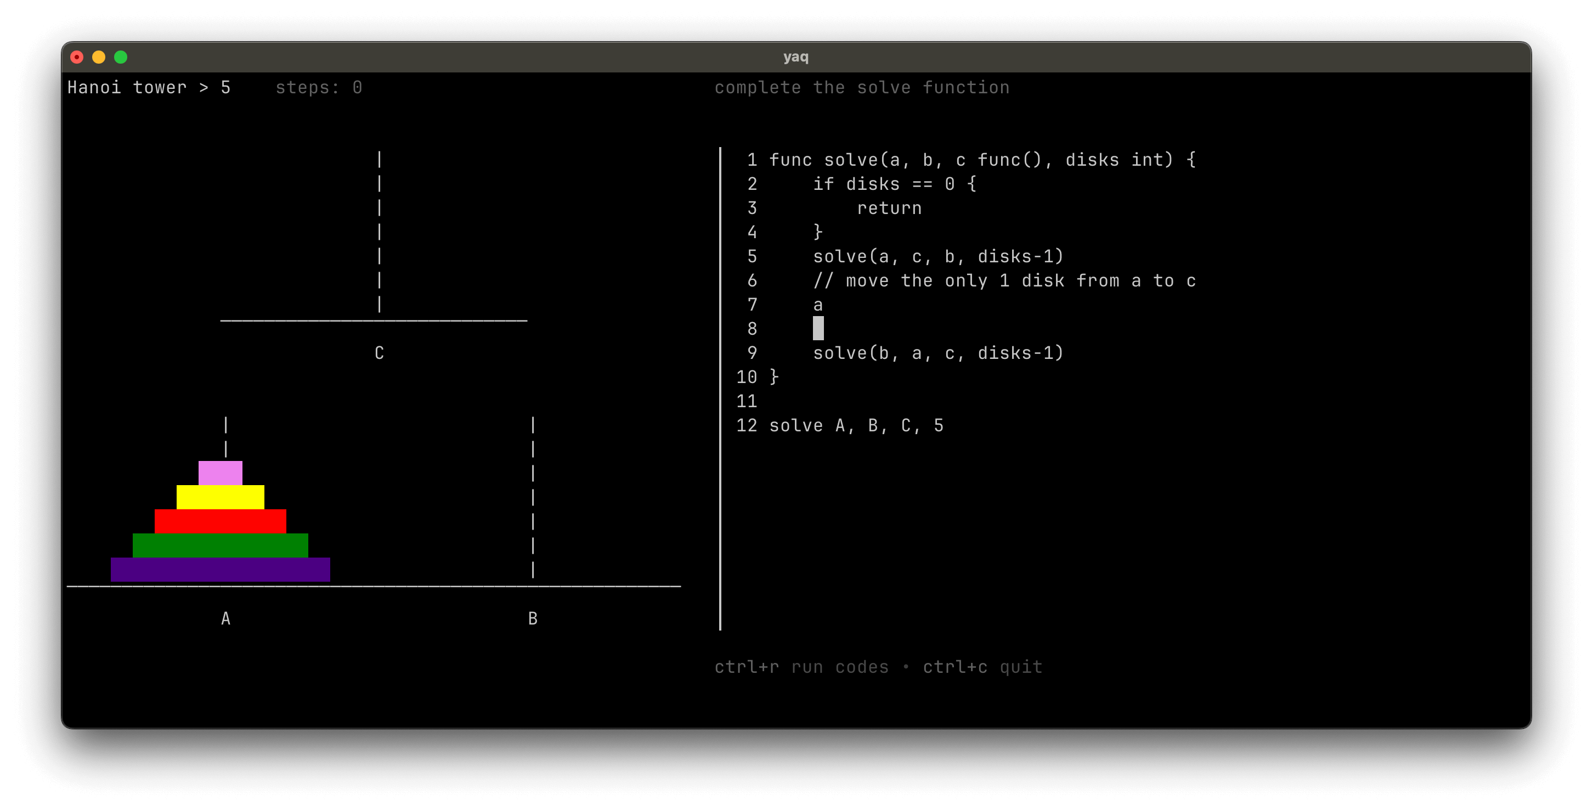Click the tower label C
1593x810 pixels.
click(x=379, y=353)
